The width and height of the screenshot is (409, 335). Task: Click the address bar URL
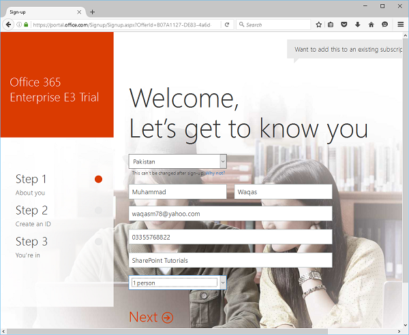(x=122, y=25)
